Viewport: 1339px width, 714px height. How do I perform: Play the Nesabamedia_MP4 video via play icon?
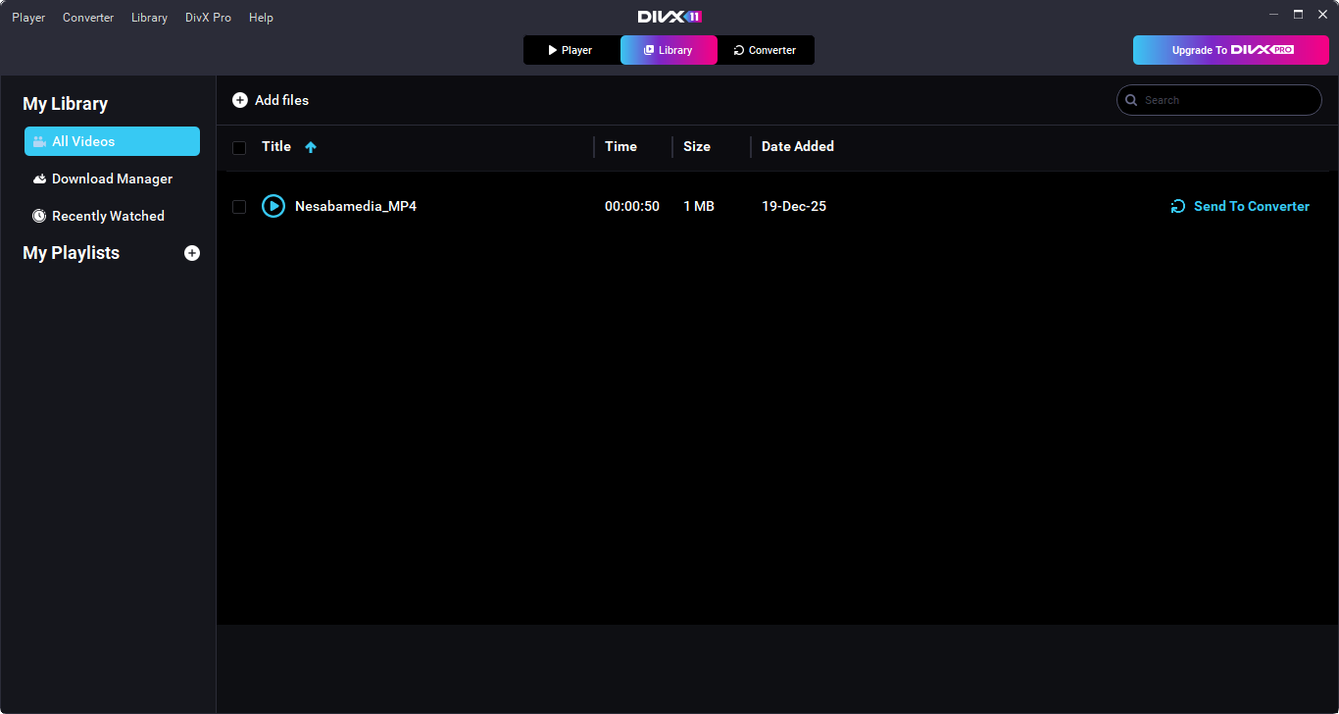point(273,206)
